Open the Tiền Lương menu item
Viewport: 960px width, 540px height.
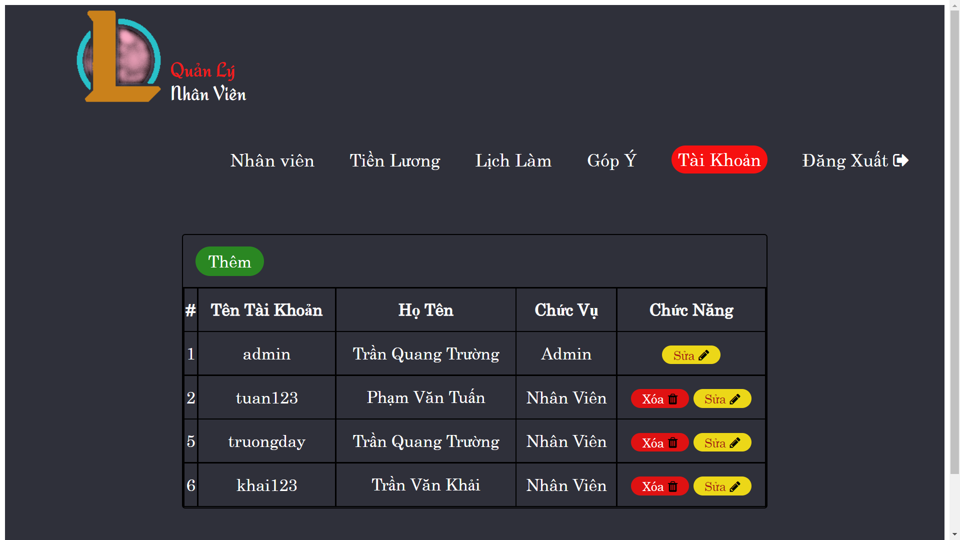pos(395,160)
